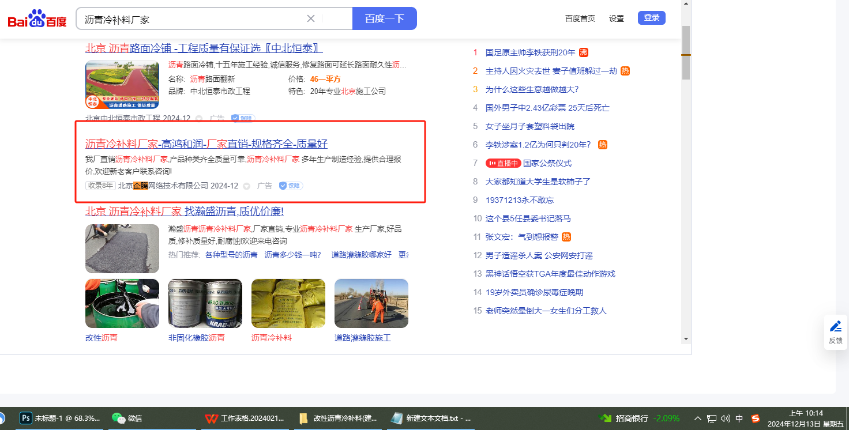Open the 各种型号的沥青 recommended link
849x430 pixels.
point(231,255)
